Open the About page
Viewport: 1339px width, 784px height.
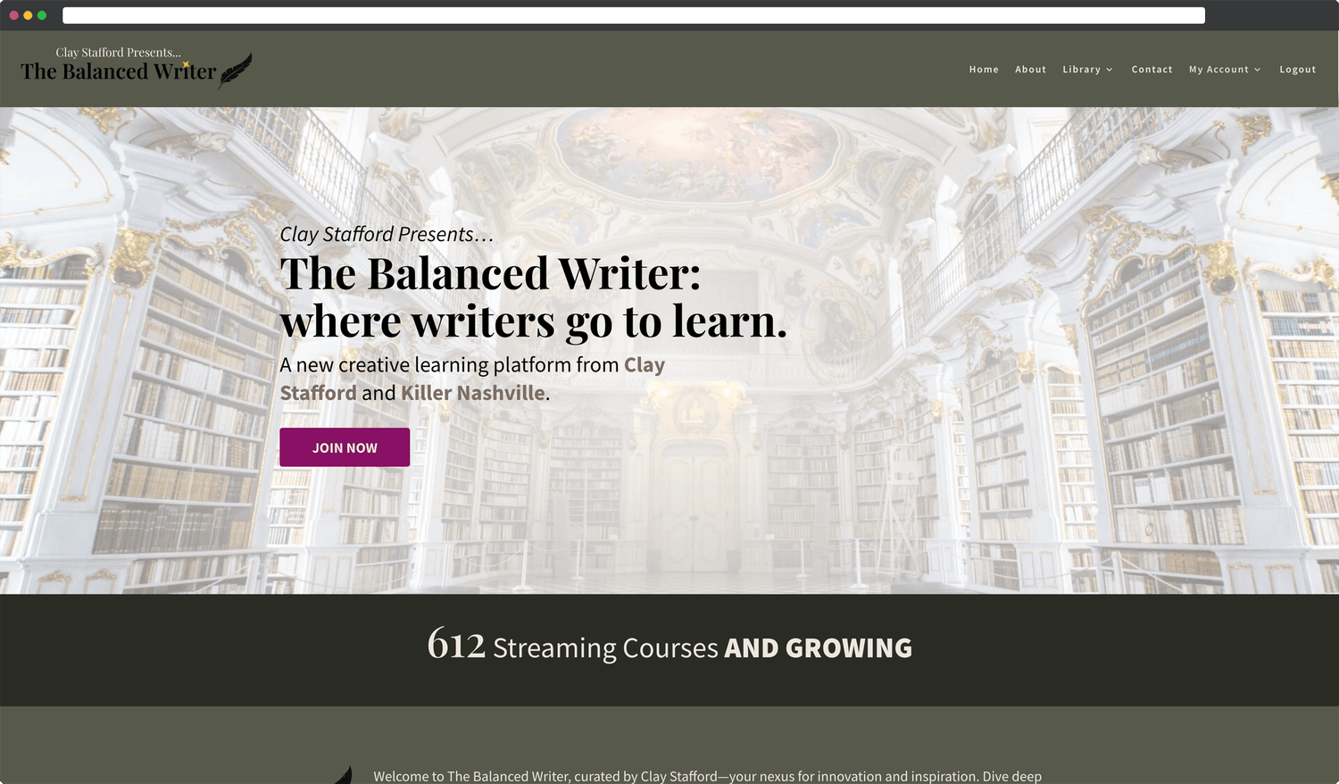[x=1030, y=70]
